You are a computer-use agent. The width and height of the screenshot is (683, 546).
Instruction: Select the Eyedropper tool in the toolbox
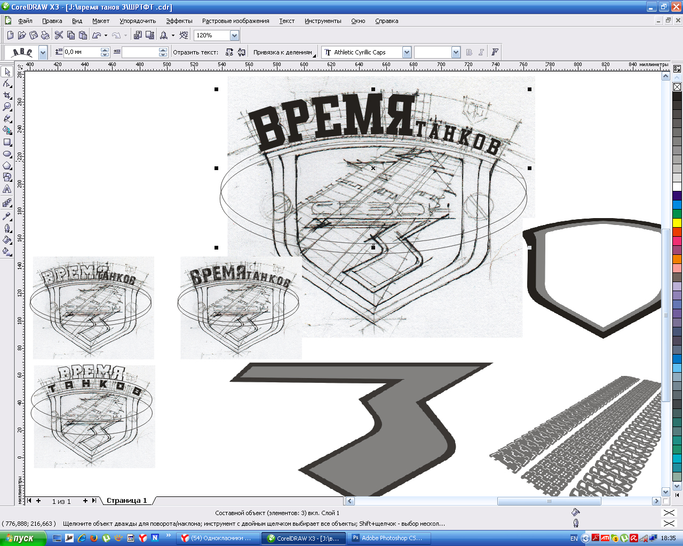[7, 216]
